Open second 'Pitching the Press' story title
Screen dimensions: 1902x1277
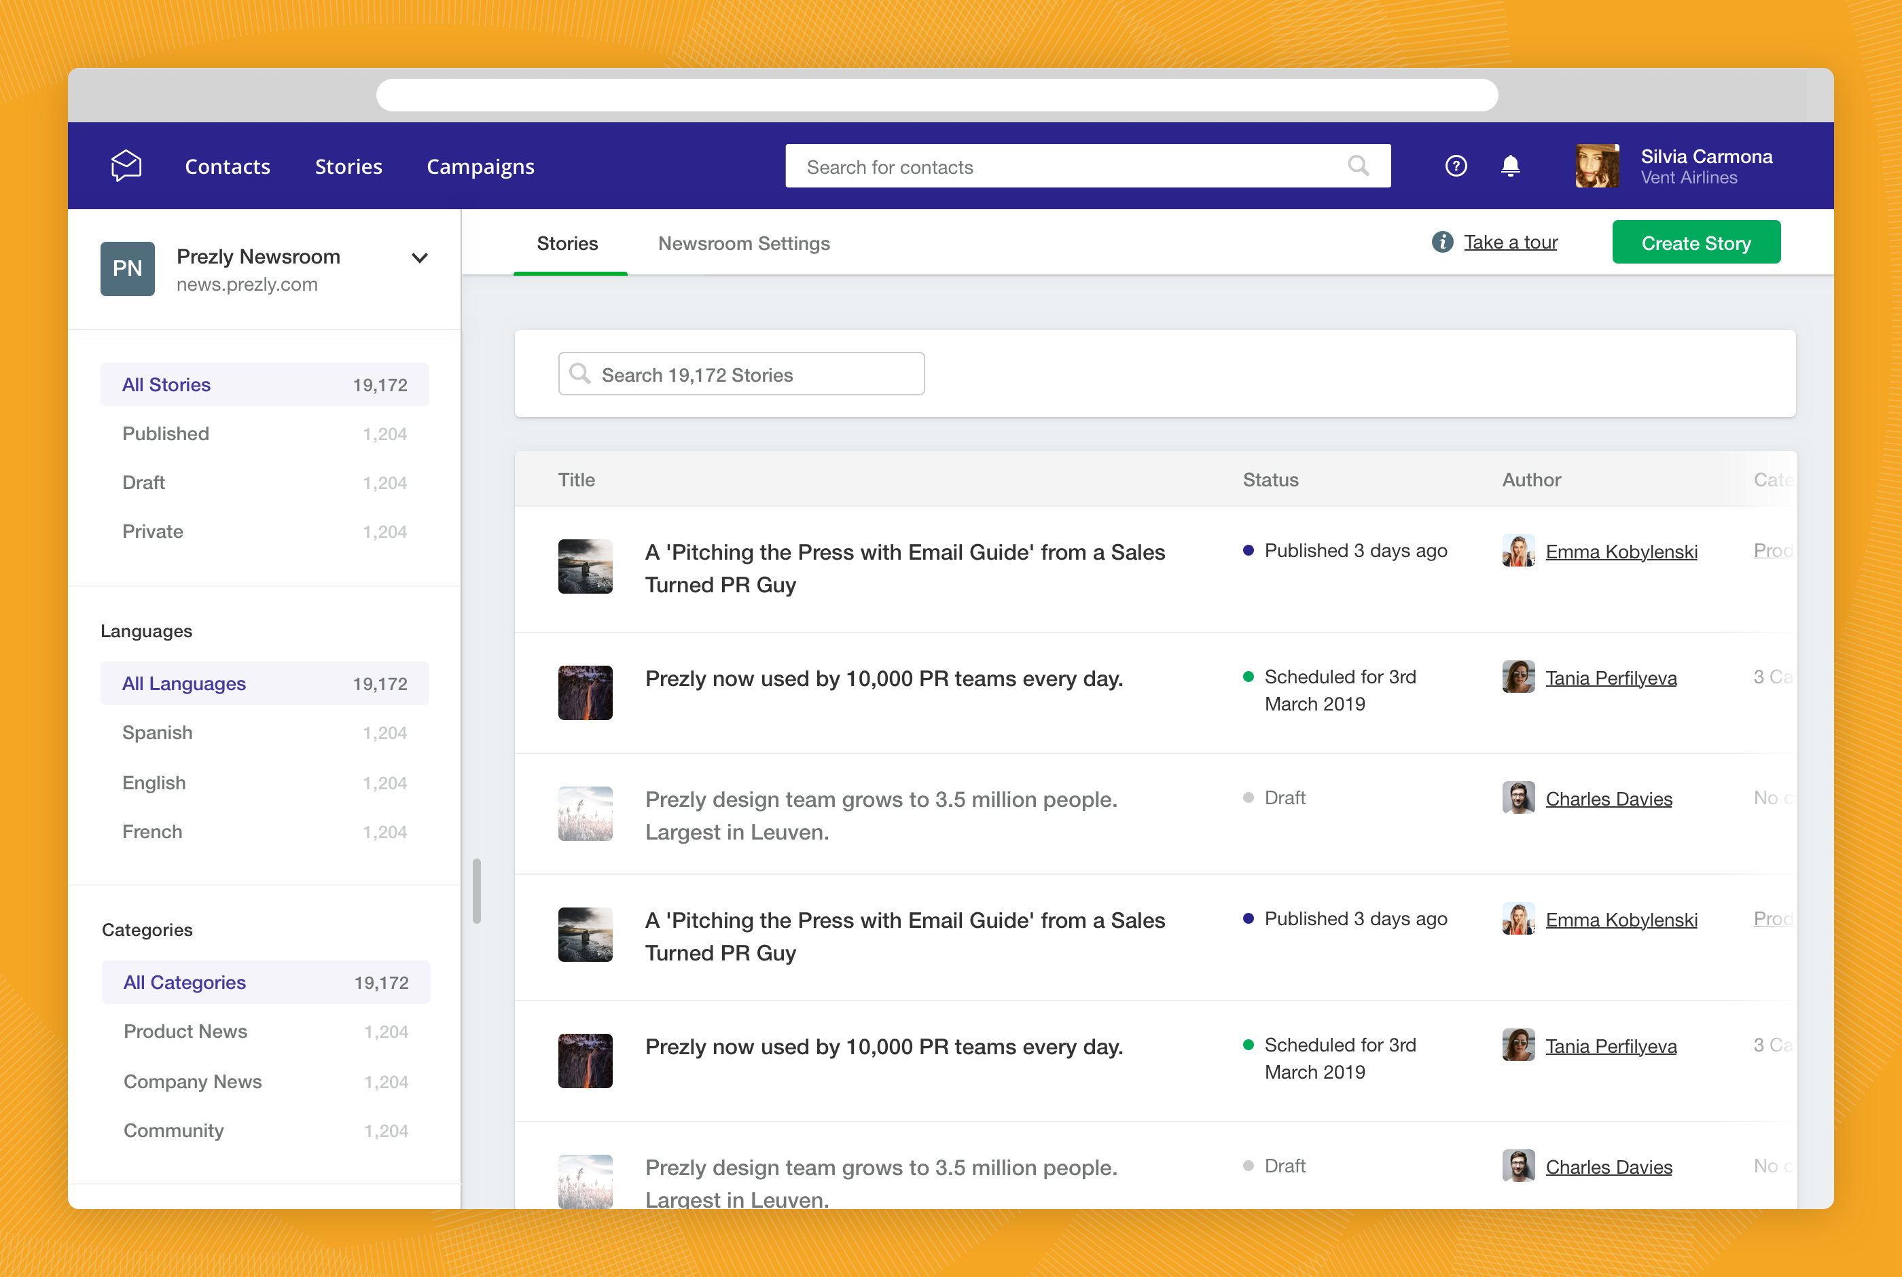tap(905, 937)
